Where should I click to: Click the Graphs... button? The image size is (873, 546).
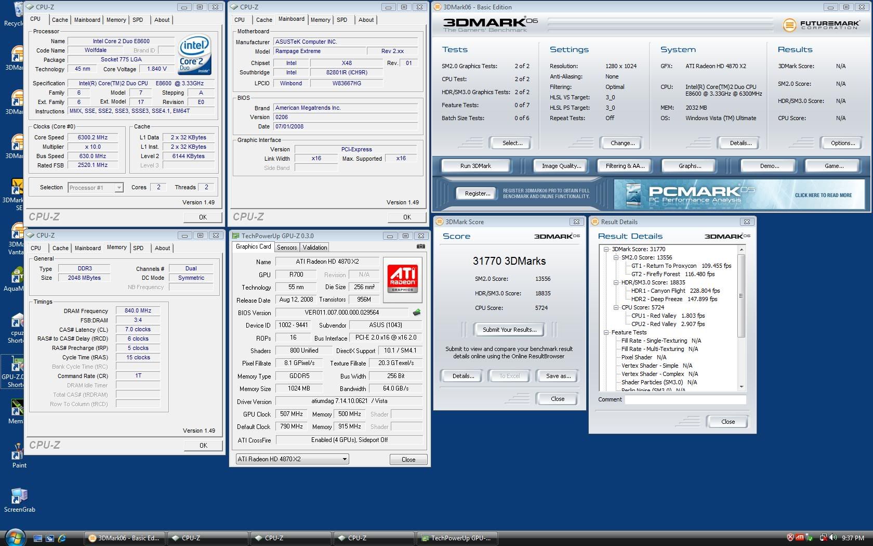click(x=690, y=166)
